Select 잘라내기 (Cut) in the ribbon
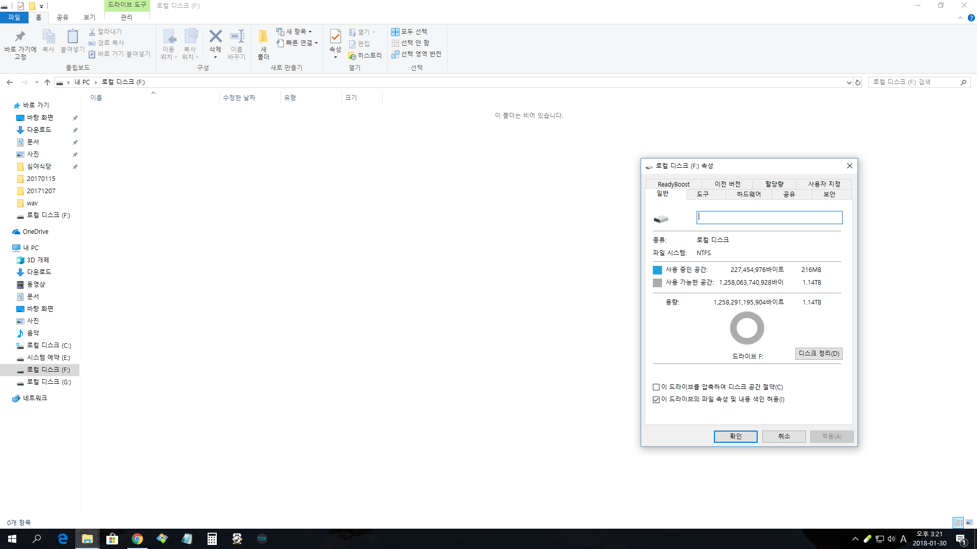Viewport: 977px width, 549px height. pos(105,32)
